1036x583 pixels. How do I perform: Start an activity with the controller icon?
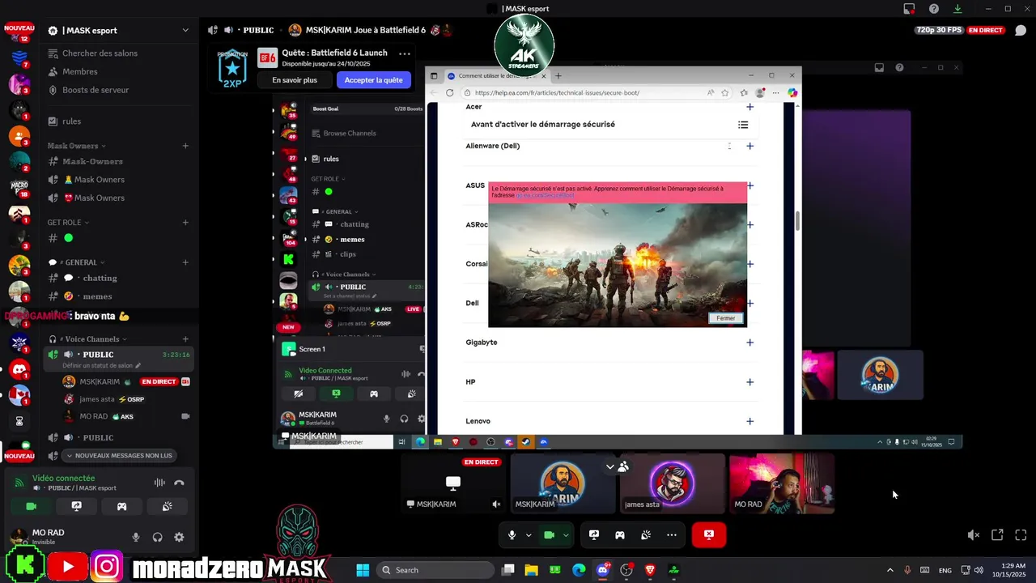point(620,535)
